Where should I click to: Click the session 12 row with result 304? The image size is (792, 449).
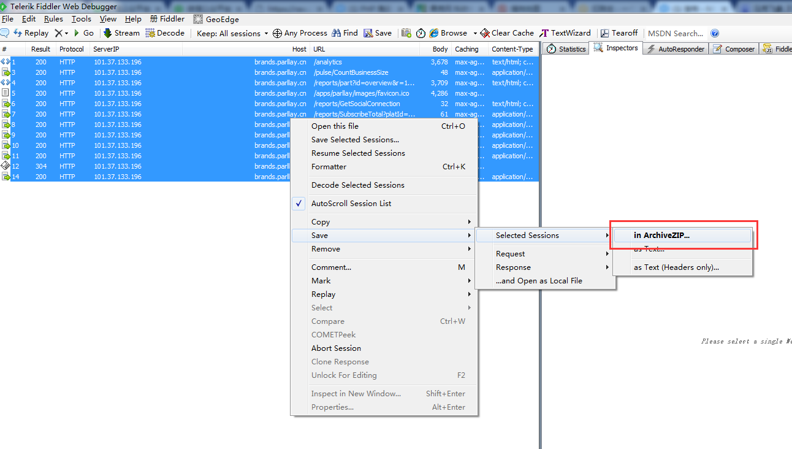(x=145, y=166)
